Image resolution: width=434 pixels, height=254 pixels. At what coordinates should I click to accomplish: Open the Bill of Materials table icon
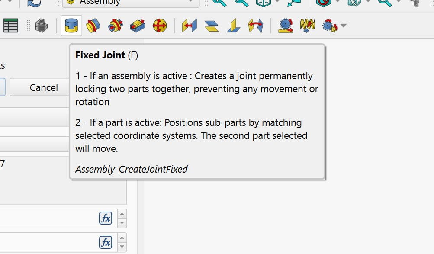coord(11,26)
